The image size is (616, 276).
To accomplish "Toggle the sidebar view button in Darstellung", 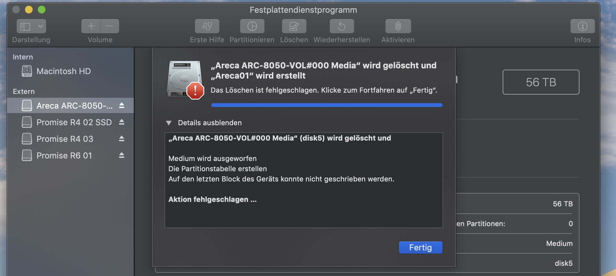I will point(26,26).
